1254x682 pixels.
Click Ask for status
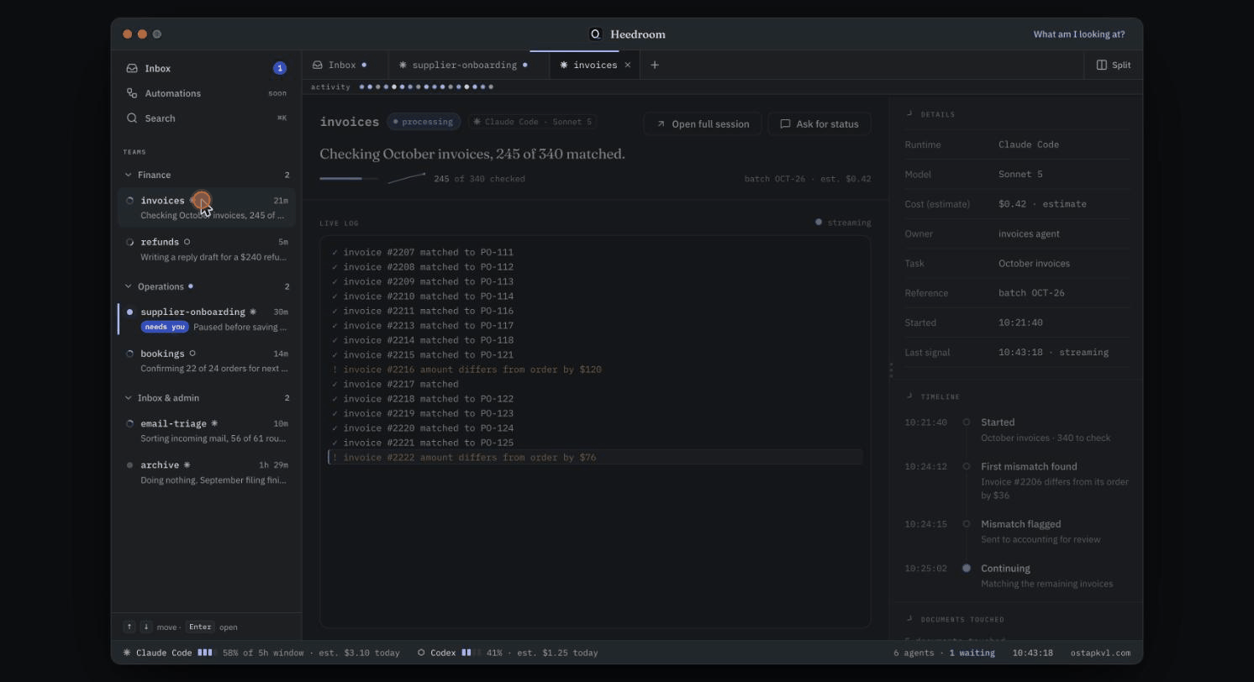click(819, 123)
